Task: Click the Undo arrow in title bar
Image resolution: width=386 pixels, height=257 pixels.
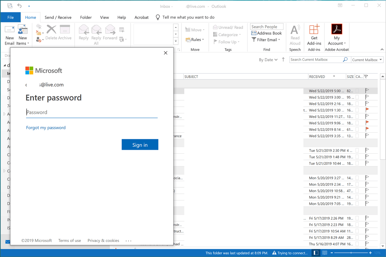Action: (20, 6)
